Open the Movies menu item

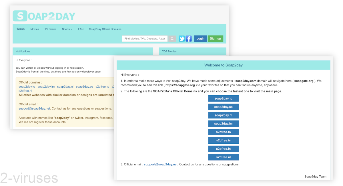point(35,29)
